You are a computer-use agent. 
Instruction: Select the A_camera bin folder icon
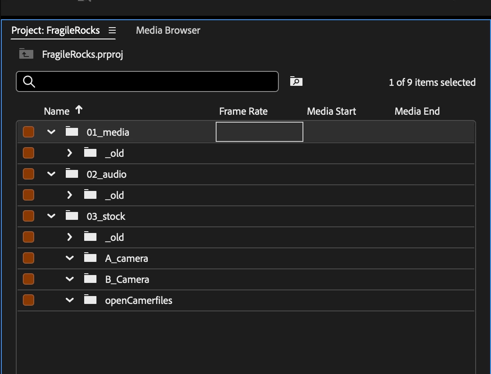point(90,258)
